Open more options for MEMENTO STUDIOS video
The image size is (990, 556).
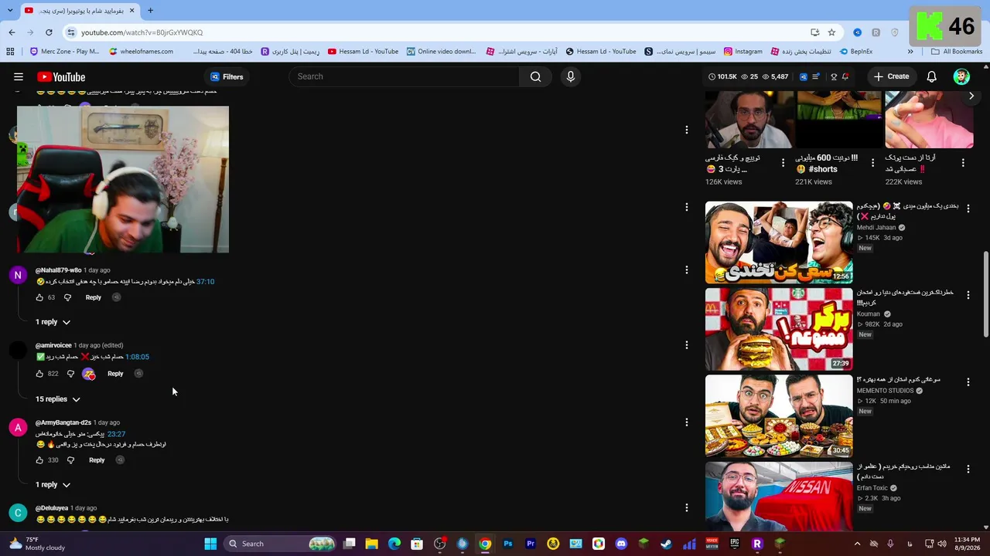pyautogui.click(x=968, y=381)
